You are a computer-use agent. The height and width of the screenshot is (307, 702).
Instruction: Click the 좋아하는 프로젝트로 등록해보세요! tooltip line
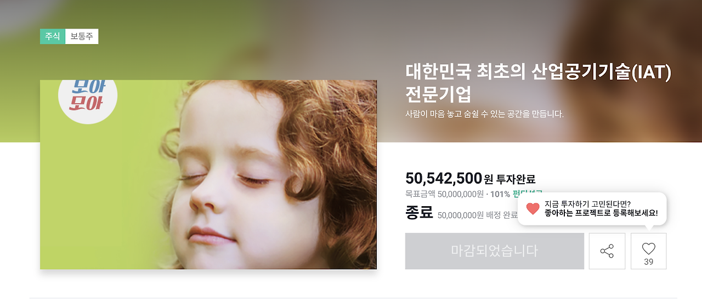coord(601,213)
